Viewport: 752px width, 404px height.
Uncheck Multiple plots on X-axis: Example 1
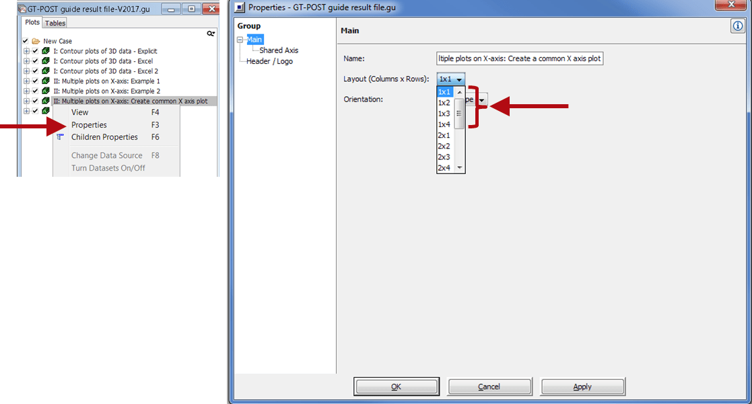pos(36,81)
